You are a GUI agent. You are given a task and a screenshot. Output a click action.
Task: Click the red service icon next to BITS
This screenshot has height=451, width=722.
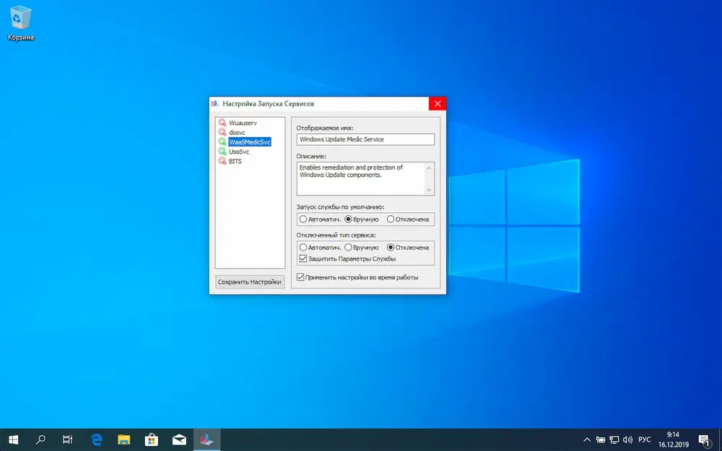tap(222, 161)
